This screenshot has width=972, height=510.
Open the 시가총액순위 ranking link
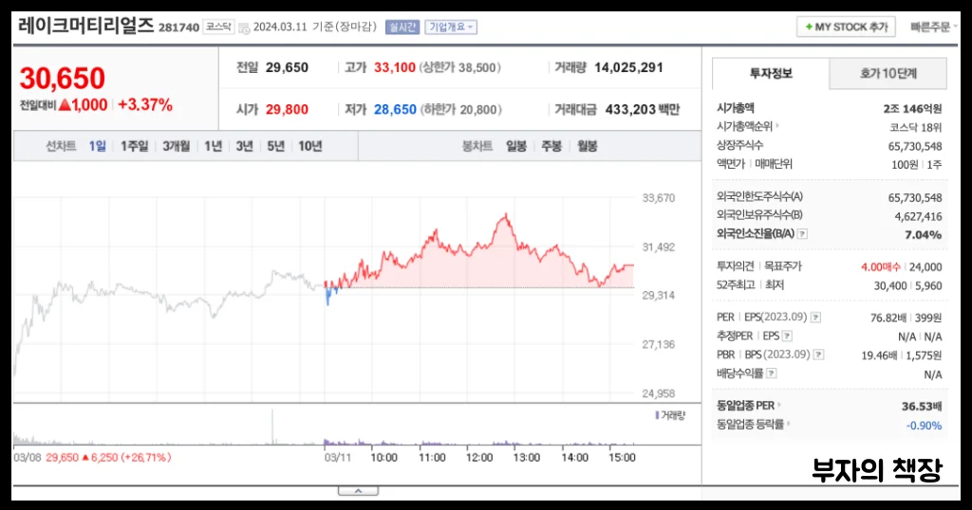(x=748, y=126)
